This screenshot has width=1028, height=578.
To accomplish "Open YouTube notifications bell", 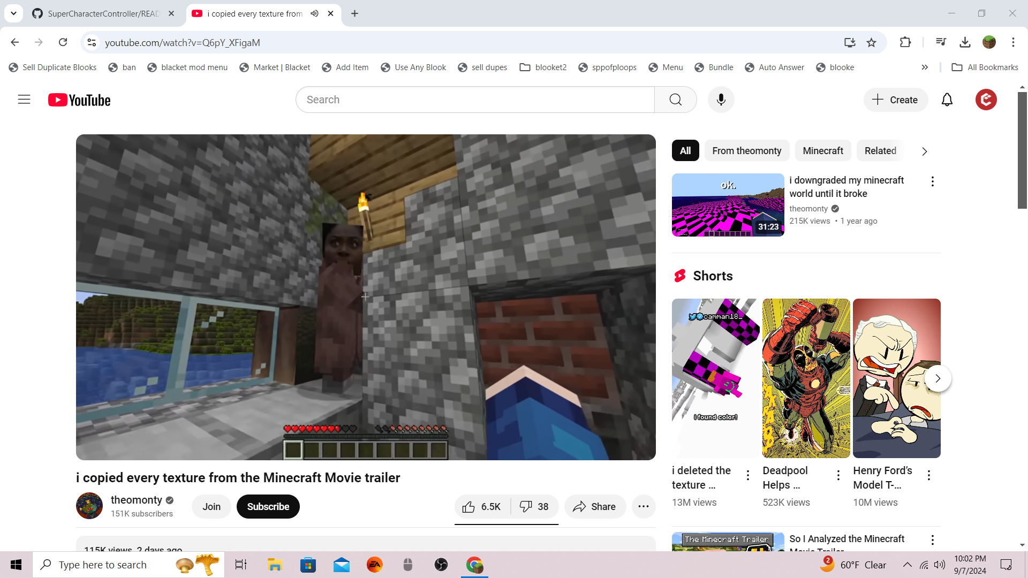I will (x=947, y=100).
